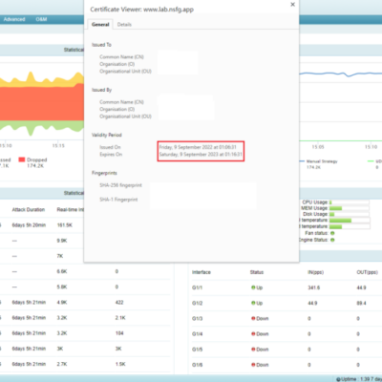382x382 pixels.
Task: Click the green Engine Status indicator
Action: click(x=332, y=240)
